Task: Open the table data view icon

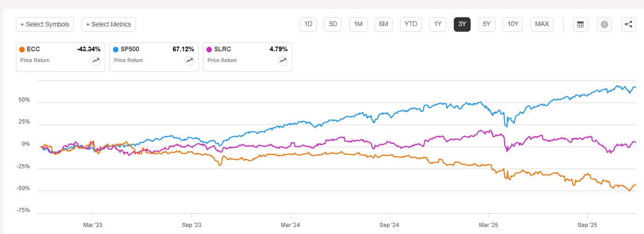Action: 580,25
